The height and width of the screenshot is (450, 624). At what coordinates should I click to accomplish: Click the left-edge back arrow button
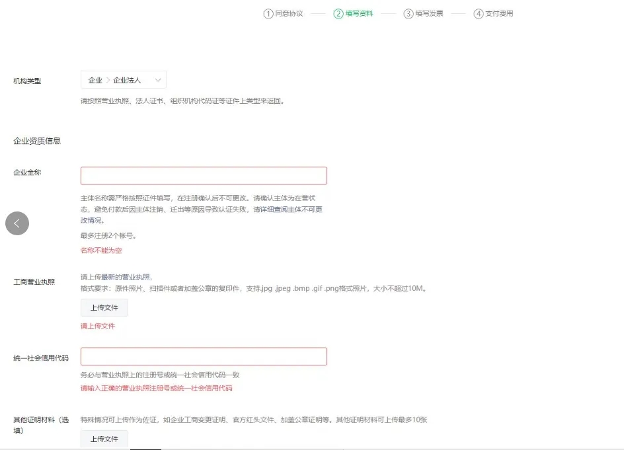coord(17,223)
